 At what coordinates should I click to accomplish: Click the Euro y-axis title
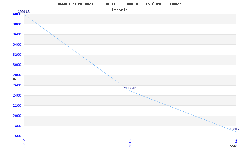tap(15, 75)
